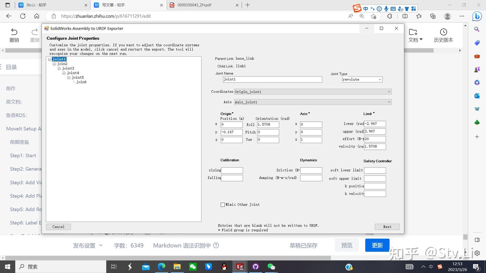Open Edge Settings and more (three dots)
The image size is (486, 273).
462,16
